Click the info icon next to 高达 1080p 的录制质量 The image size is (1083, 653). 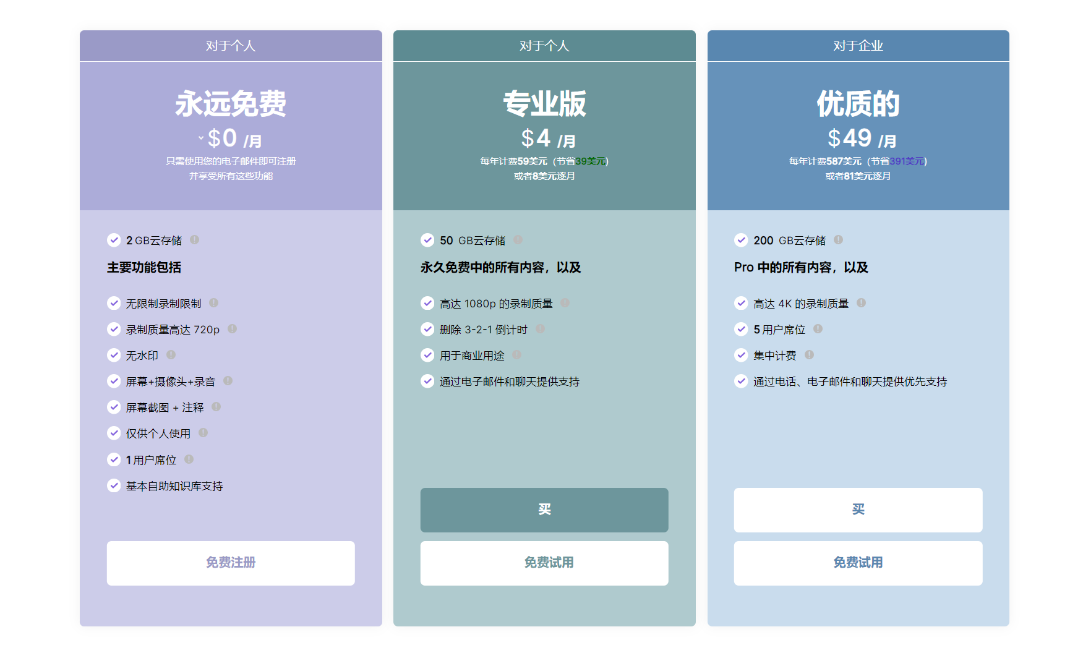click(564, 303)
